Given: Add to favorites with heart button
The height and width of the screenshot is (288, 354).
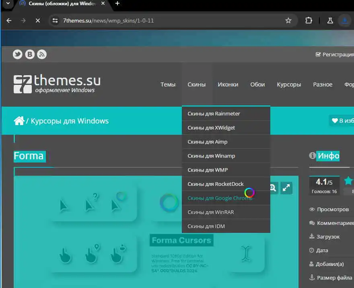Looking at the screenshot, I should click(342, 121).
